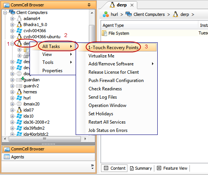Collapse the Client Computers root node
This screenshot has height=175, width=208.
(5, 13)
